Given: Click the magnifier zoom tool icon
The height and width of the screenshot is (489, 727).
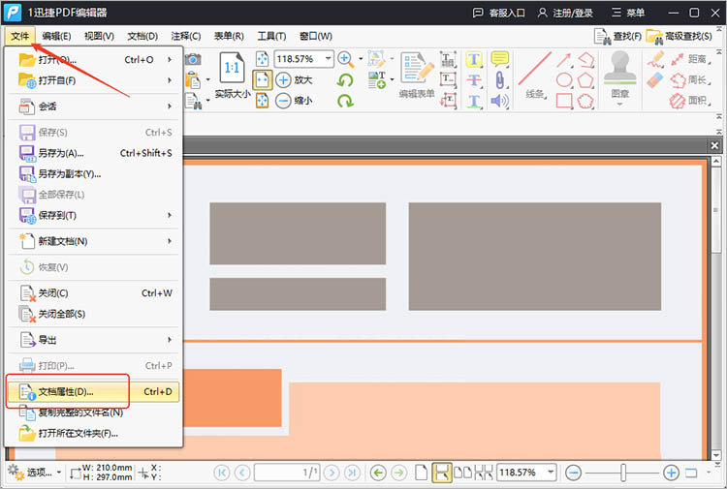Looking at the screenshot, I should point(345,59).
